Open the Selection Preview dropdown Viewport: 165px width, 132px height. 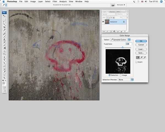pos(126,79)
